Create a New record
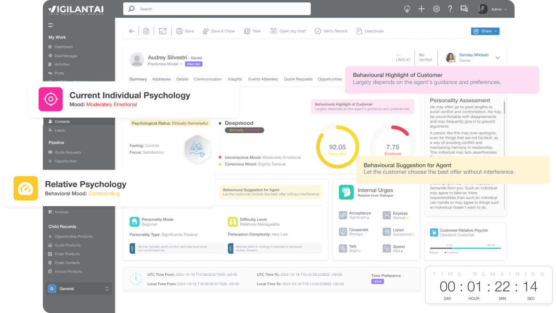Viewport: 556px width, 313px height. (252, 31)
